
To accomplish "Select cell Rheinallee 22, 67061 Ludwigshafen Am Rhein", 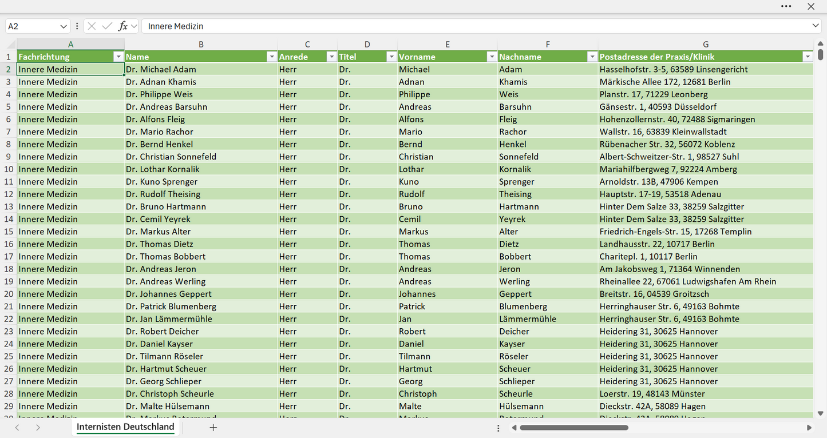I will [706, 281].
